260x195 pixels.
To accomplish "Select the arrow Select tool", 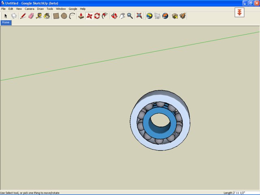I will point(6,16).
